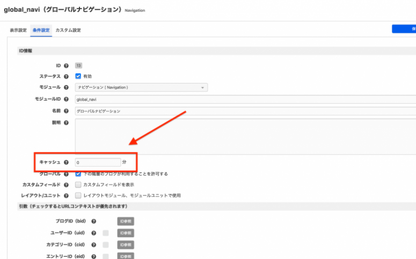This screenshot has width=416, height=259.
Task: Open the モジュール Navigation dropdown
Action: coord(141,87)
